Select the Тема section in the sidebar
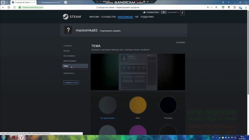Screen dimensions: 249x140 [75, 66]
